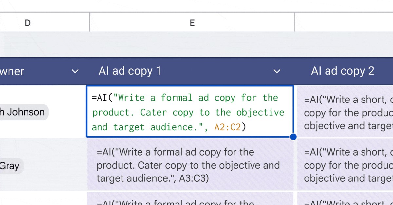Select the cell with formula referencing A3:C3
The height and width of the screenshot is (205, 393).
[x=190, y=165]
